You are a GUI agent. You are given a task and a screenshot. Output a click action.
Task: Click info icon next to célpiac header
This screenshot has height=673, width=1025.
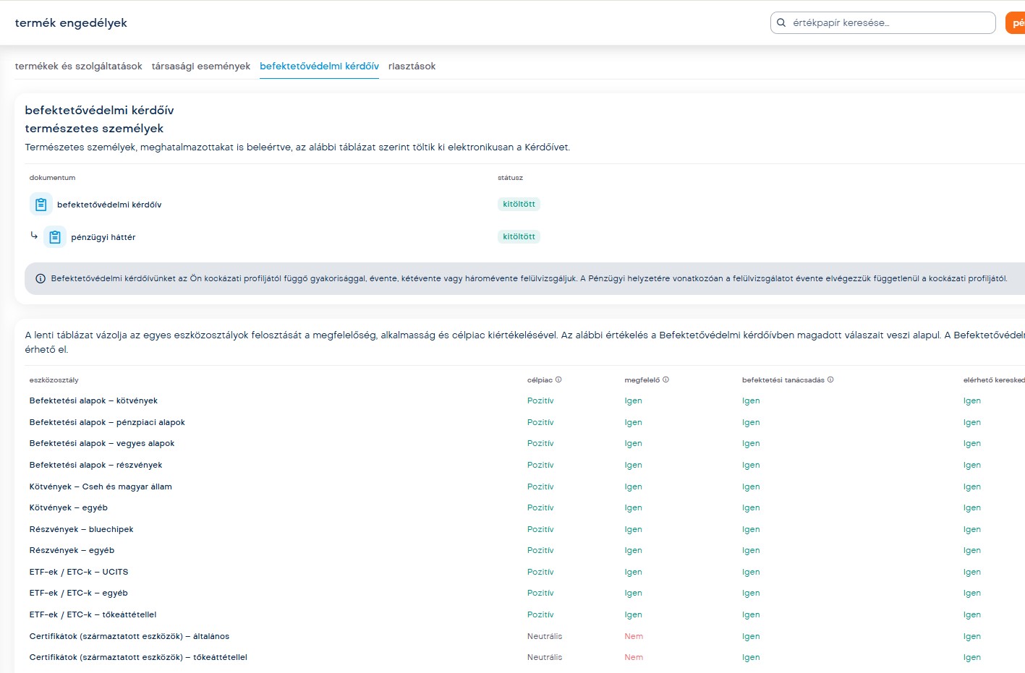tap(558, 380)
